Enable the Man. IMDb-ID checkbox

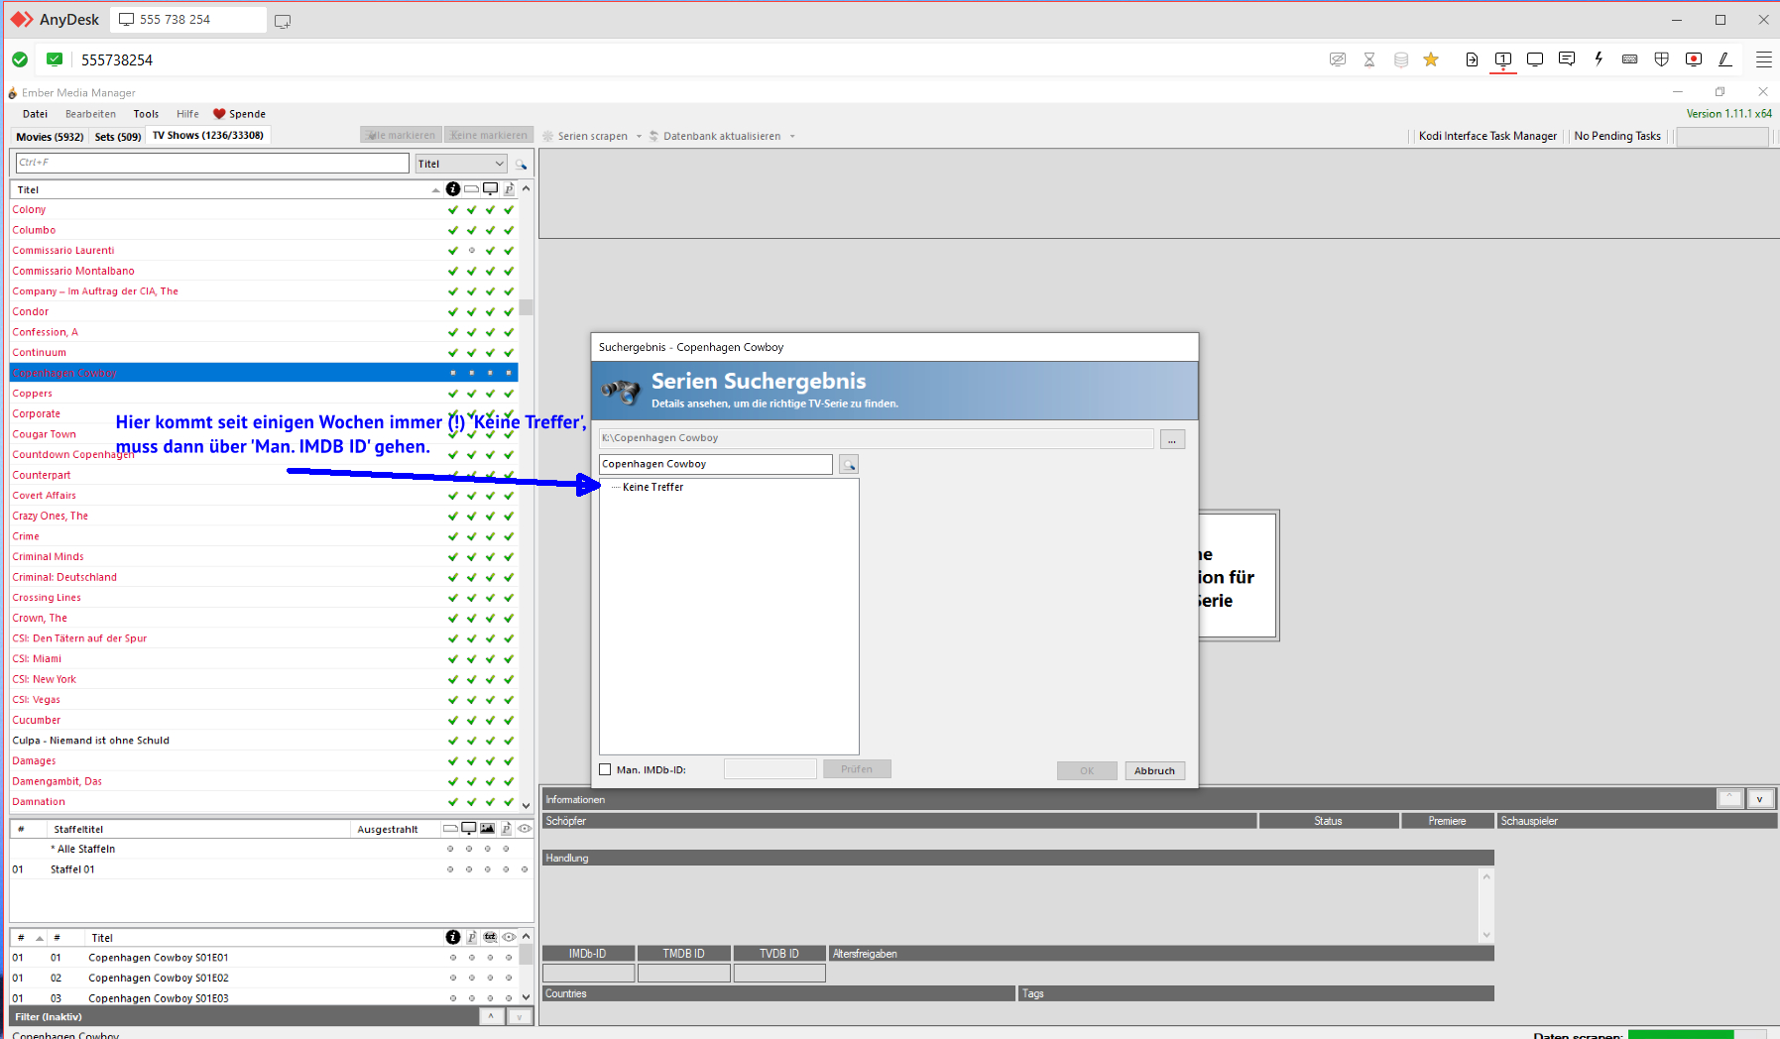(605, 769)
